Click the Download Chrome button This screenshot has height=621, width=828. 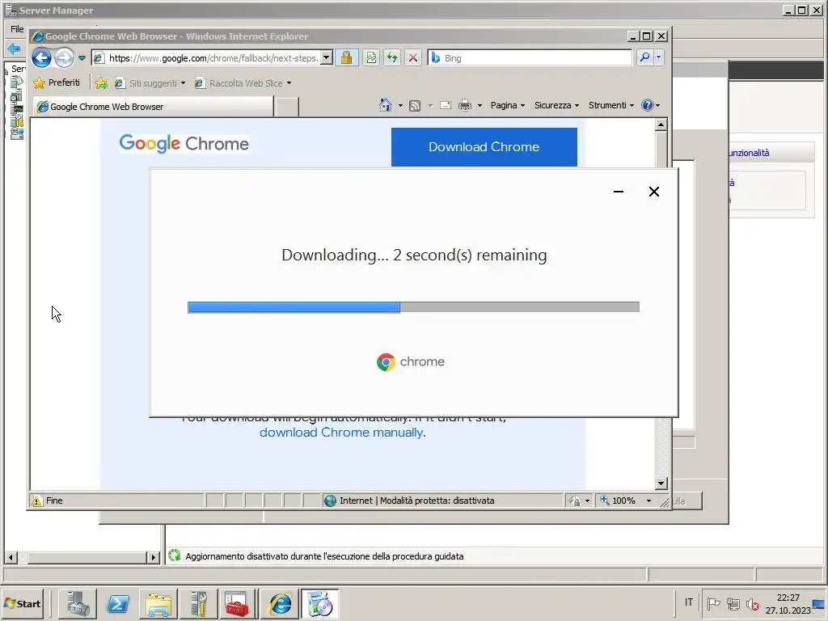pyautogui.click(x=484, y=147)
